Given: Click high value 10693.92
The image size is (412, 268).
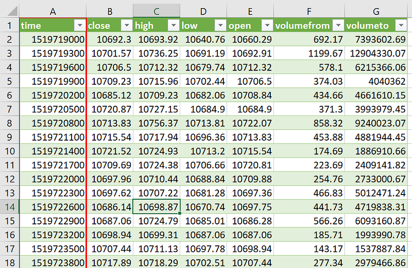Looking at the screenshot, I should tap(158, 40).
